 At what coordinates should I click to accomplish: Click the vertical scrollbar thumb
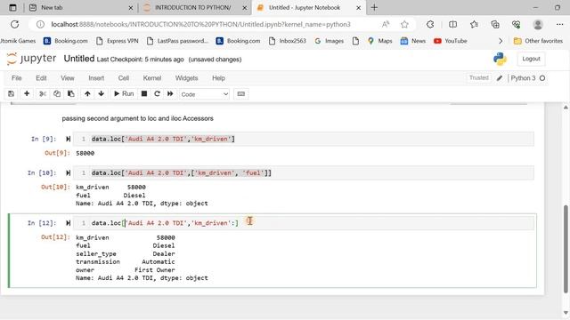566,249
